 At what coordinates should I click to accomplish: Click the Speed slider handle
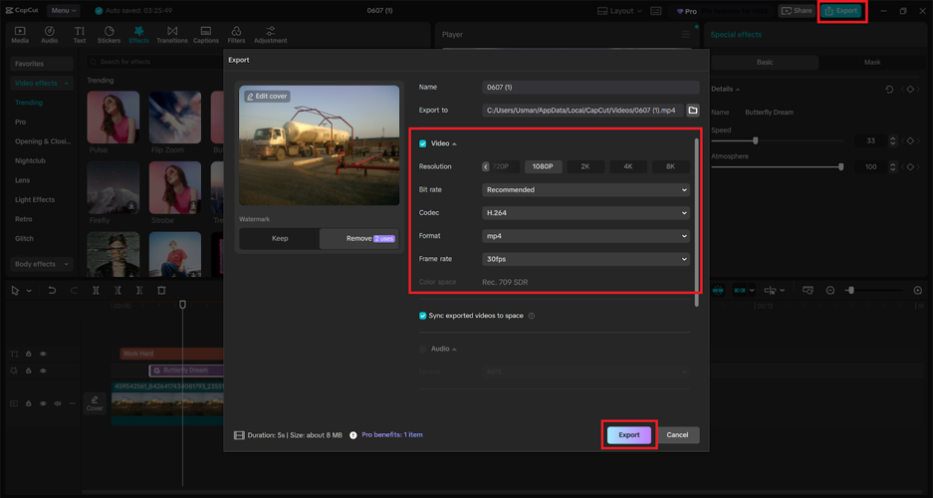pos(756,140)
